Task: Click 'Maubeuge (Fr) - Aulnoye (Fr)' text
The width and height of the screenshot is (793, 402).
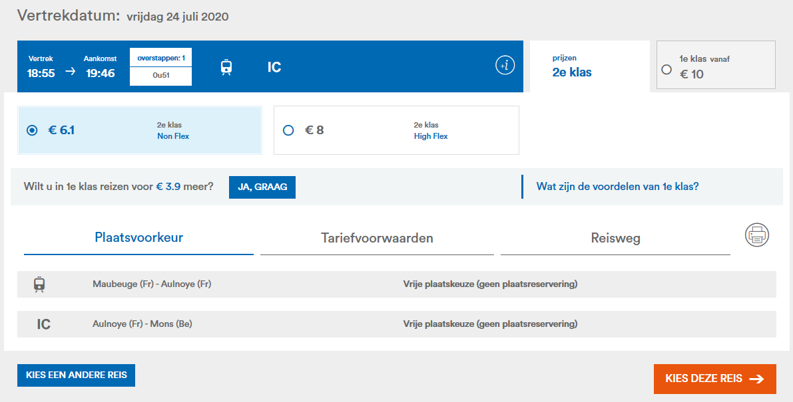Action: coord(152,284)
